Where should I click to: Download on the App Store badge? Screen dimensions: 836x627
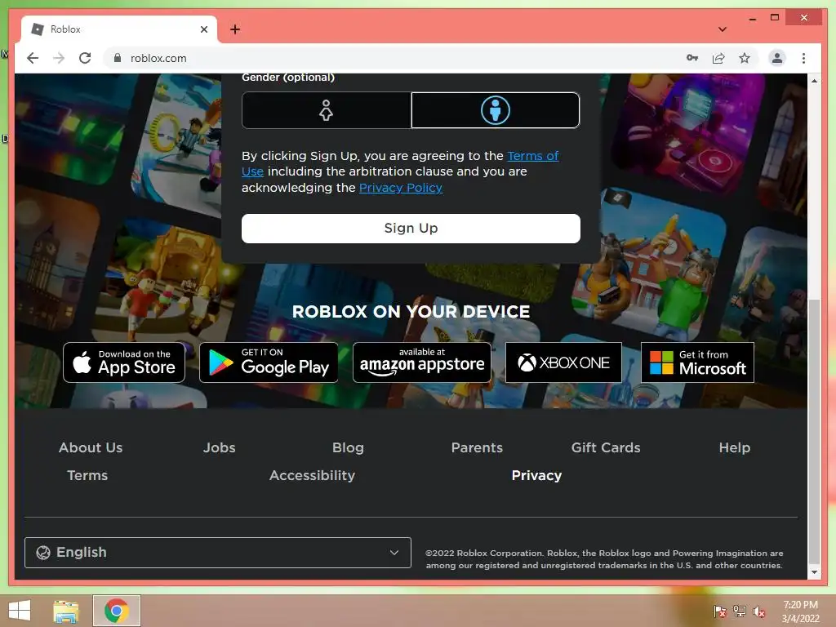pos(124,362)
